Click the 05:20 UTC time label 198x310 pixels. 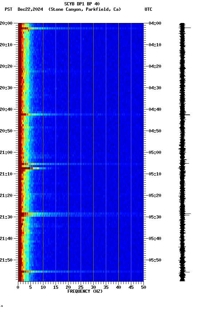pos(155,196)
